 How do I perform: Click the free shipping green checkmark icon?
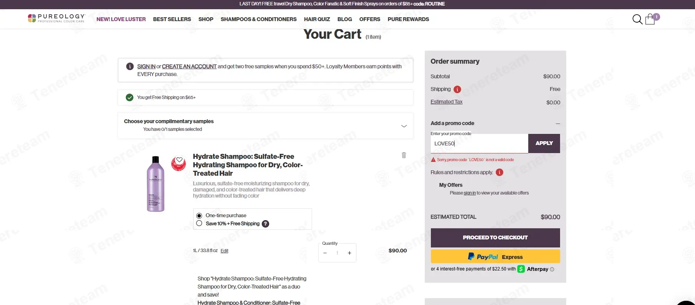130,97
